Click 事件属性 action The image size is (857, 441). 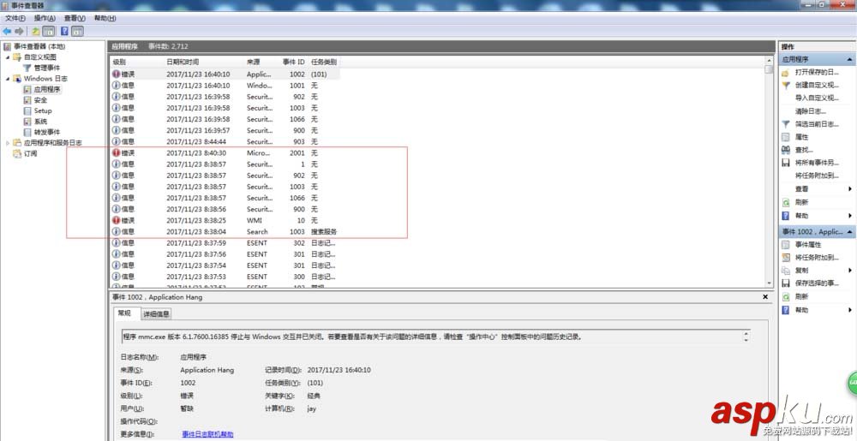coord(808,245)
